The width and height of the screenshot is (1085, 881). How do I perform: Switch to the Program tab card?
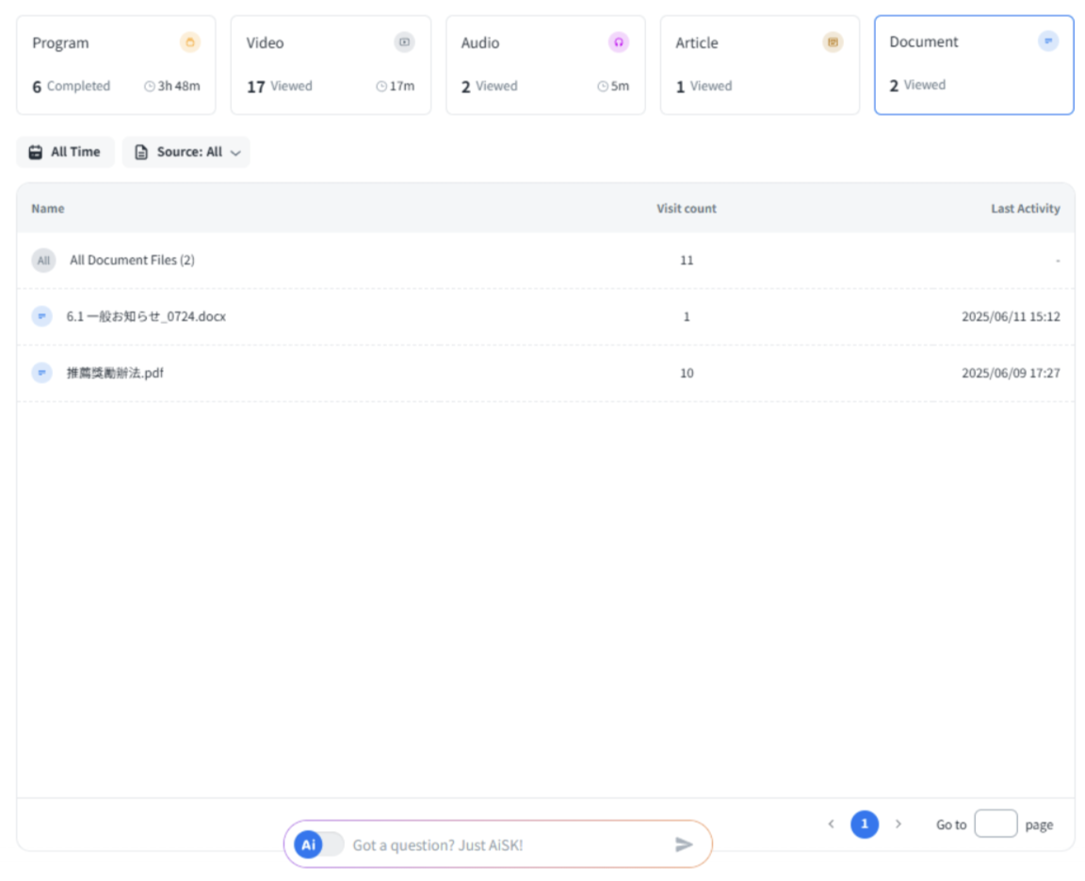click(x=116, y=65)
